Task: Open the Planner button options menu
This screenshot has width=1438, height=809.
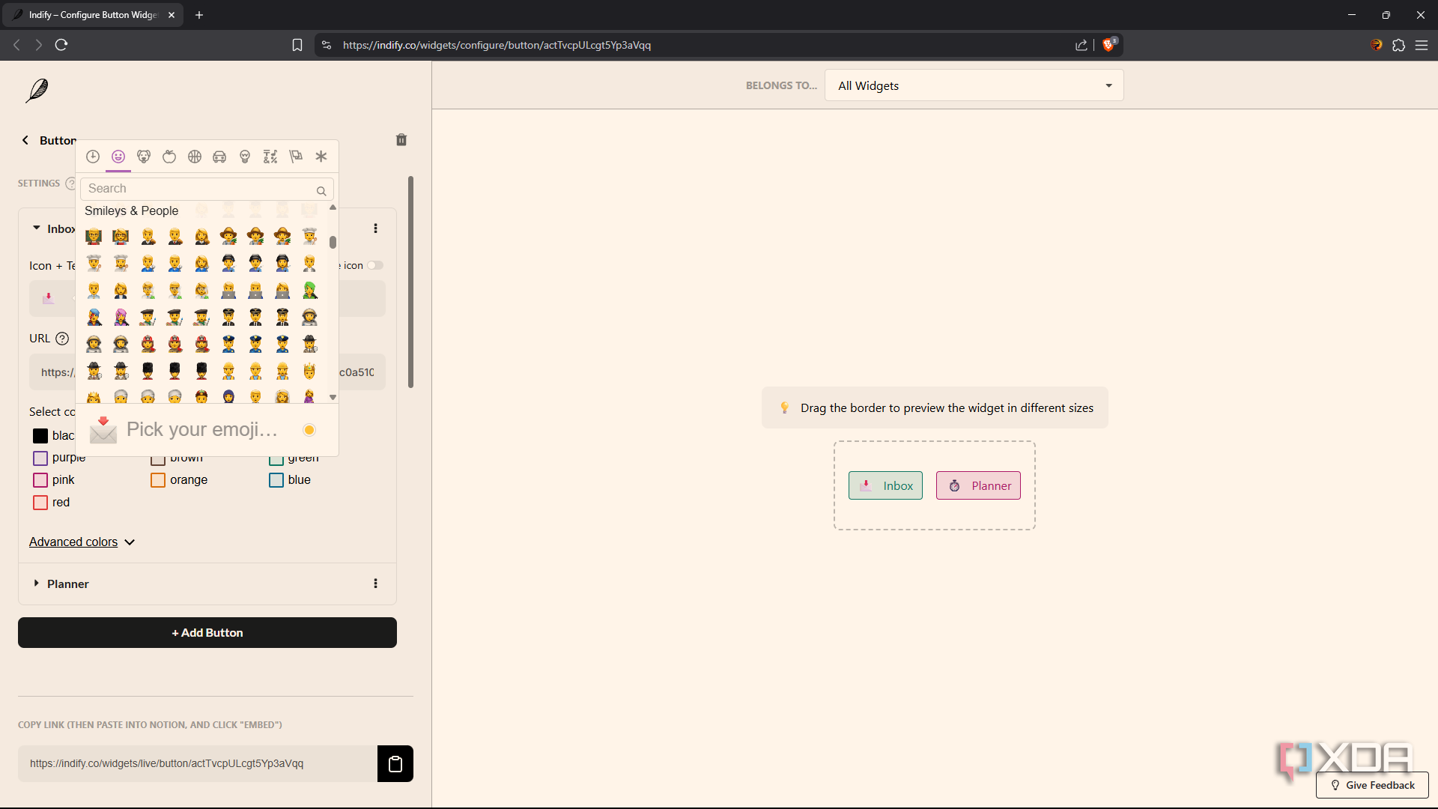Action: [375, 584]
